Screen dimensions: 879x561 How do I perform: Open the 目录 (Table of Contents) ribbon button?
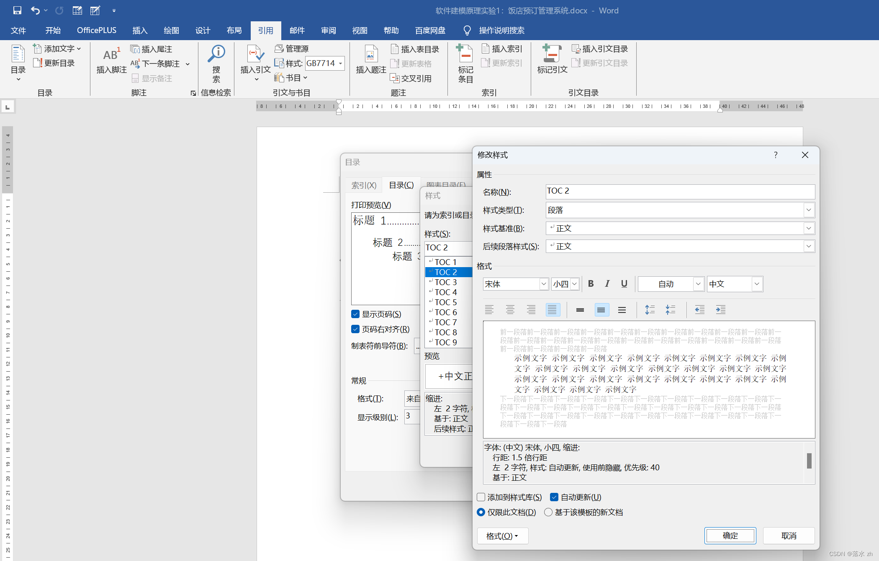point(18,64)
